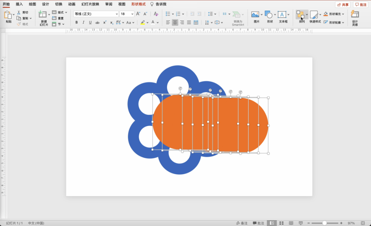Expand the bullet list dropdown arrow
The height and width of the screenshot is (226, 371).
click(x=173, y=14)
